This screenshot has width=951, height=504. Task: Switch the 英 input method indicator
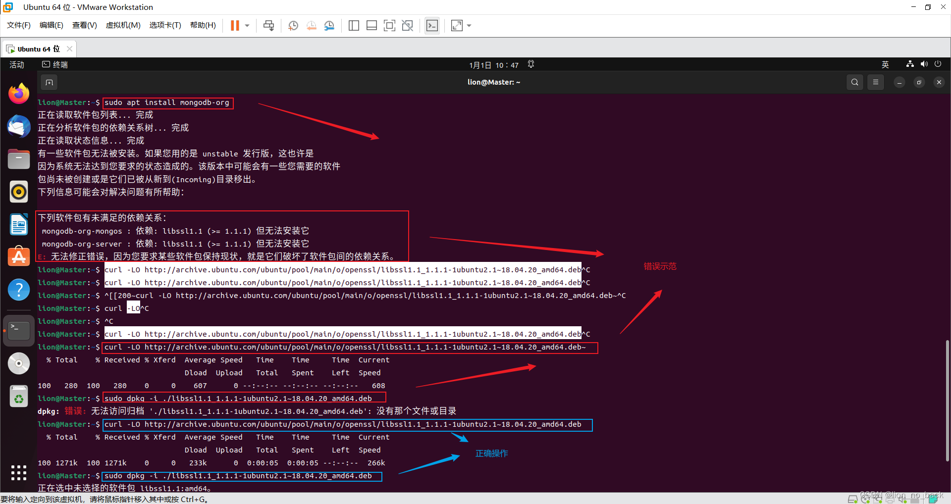(885, 65)
